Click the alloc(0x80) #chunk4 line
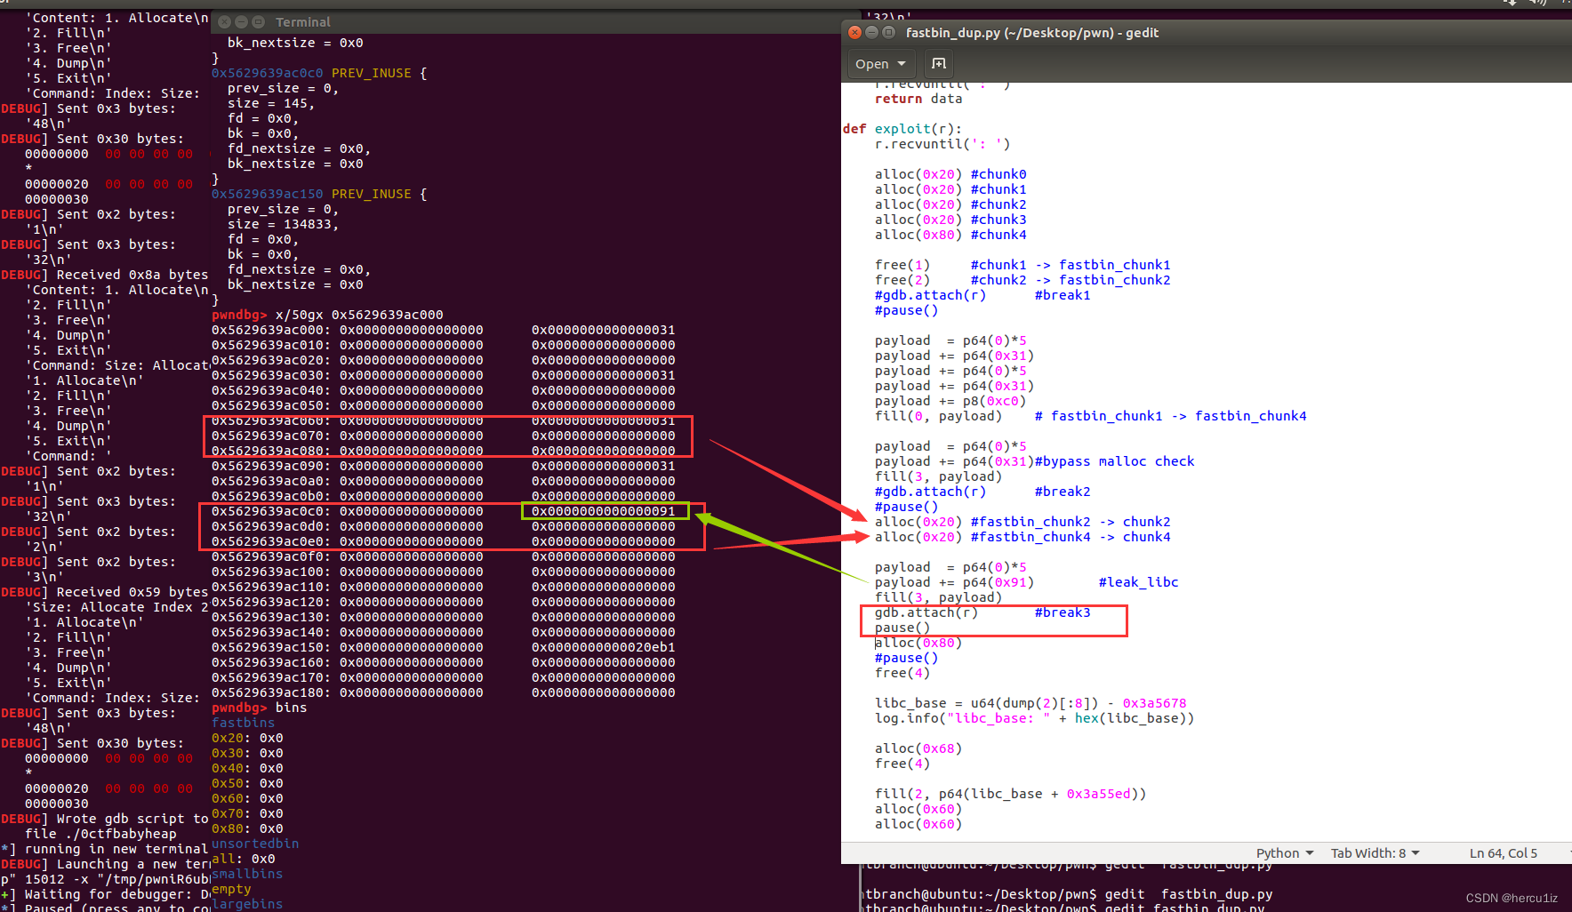The image size is (1572, 912). point(950,235)
